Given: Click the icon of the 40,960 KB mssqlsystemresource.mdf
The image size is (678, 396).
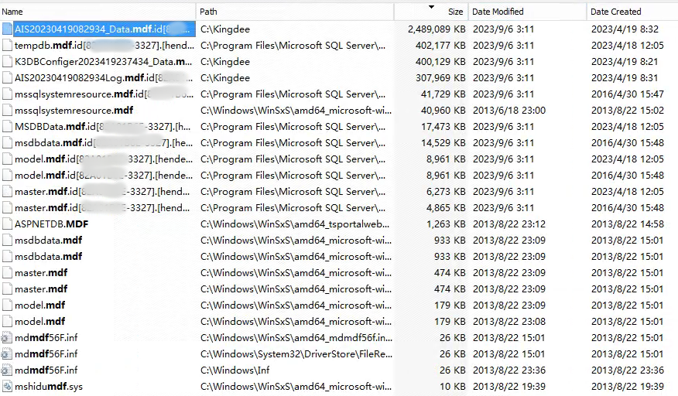Looking at the screenshot, I should [x=7, y=111].
